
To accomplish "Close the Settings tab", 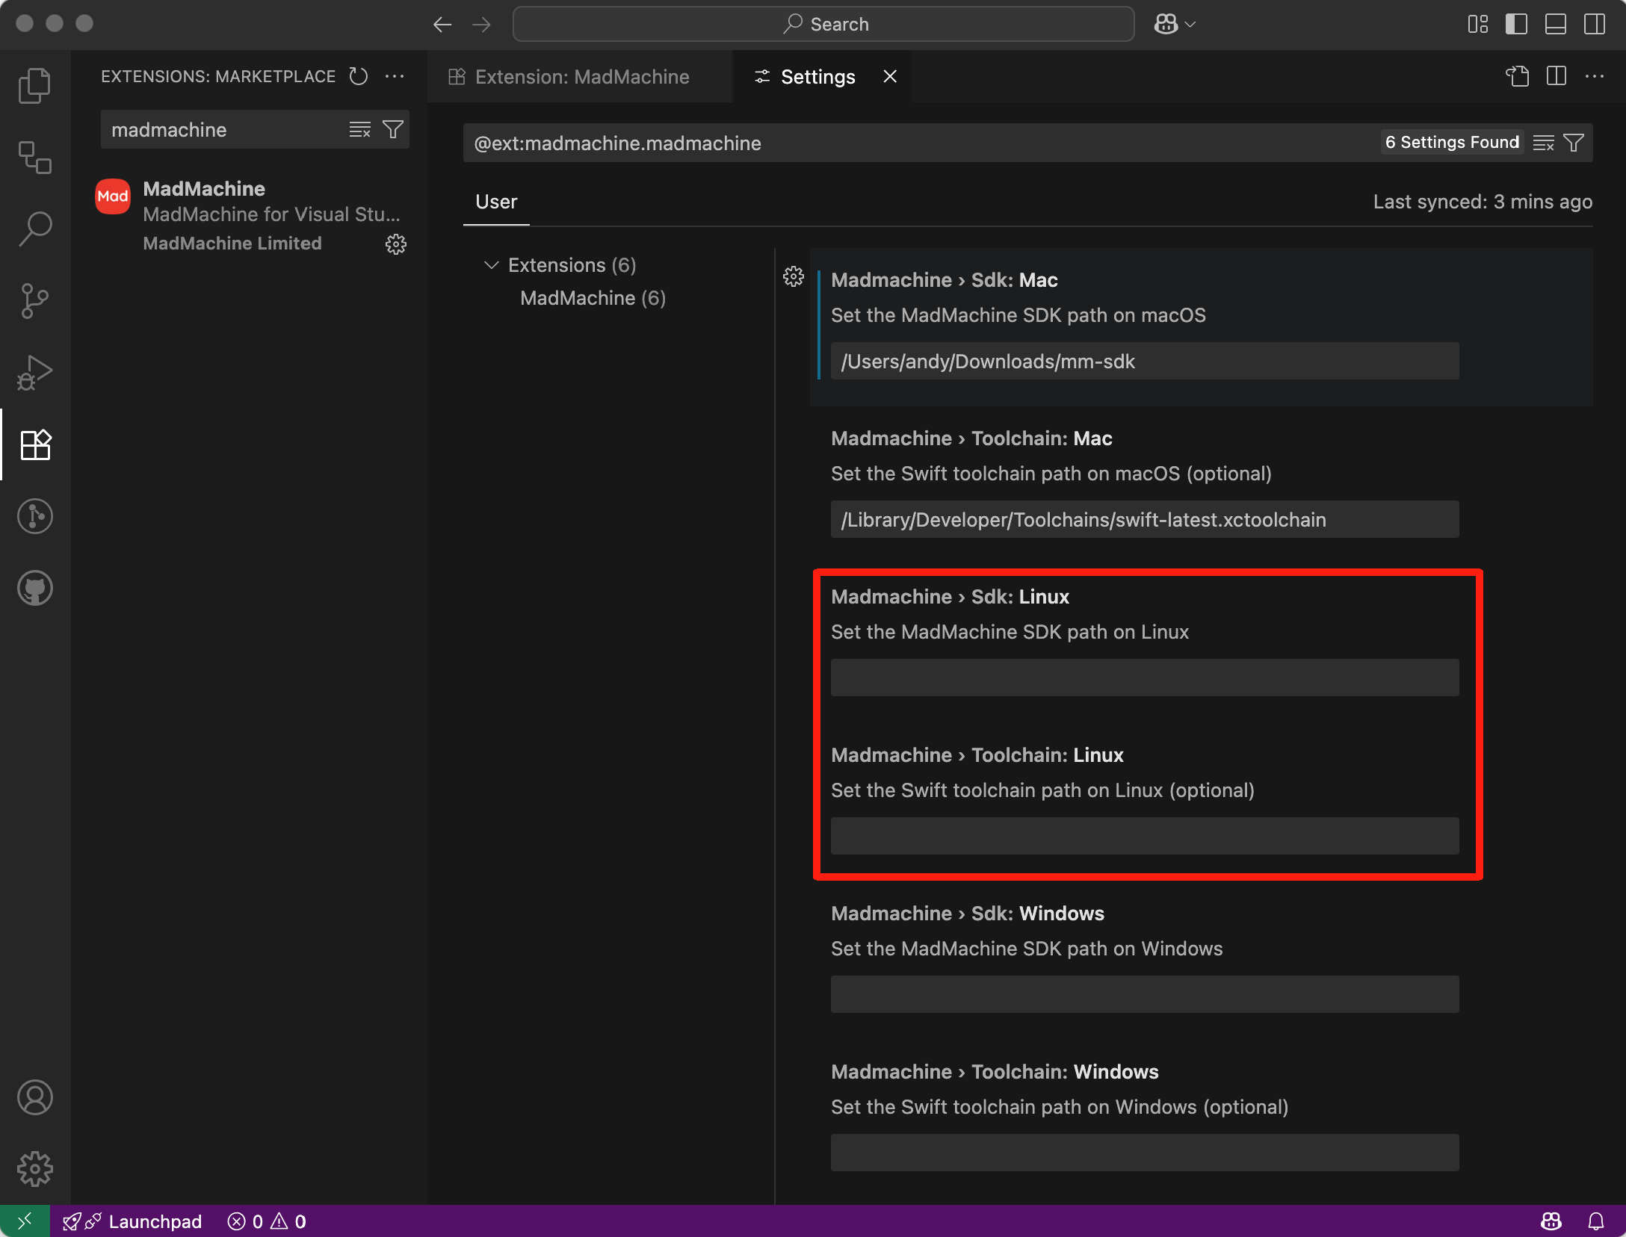I will pyautogui.click(x=890, y=76).
